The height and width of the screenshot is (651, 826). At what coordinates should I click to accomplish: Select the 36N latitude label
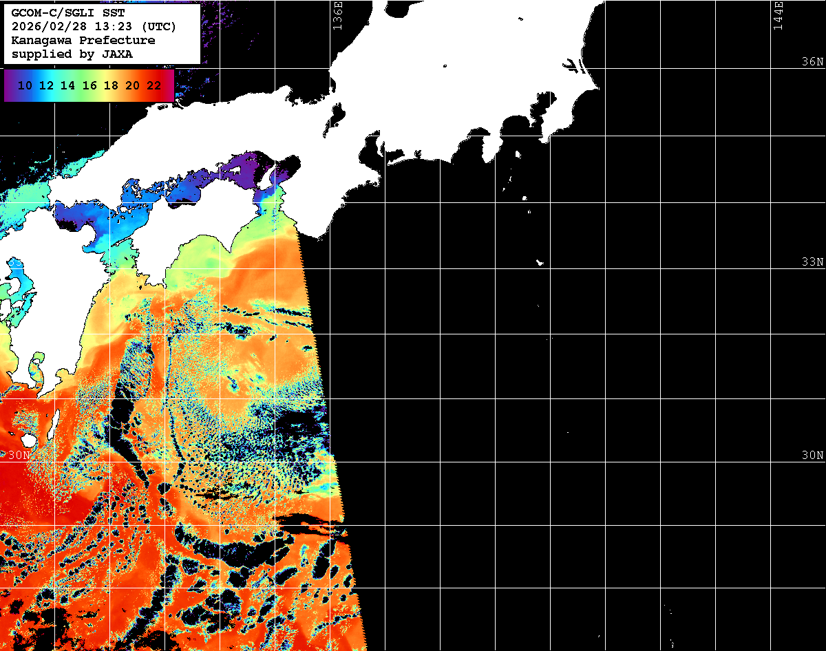click(x=812, y=62)
